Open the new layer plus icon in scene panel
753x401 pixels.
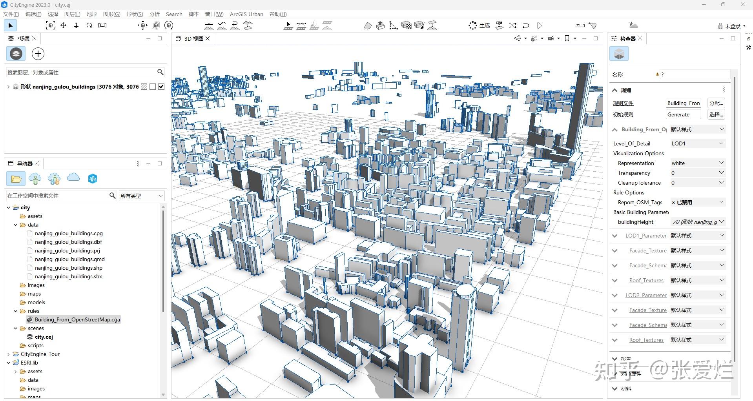(x=38, y=54)
